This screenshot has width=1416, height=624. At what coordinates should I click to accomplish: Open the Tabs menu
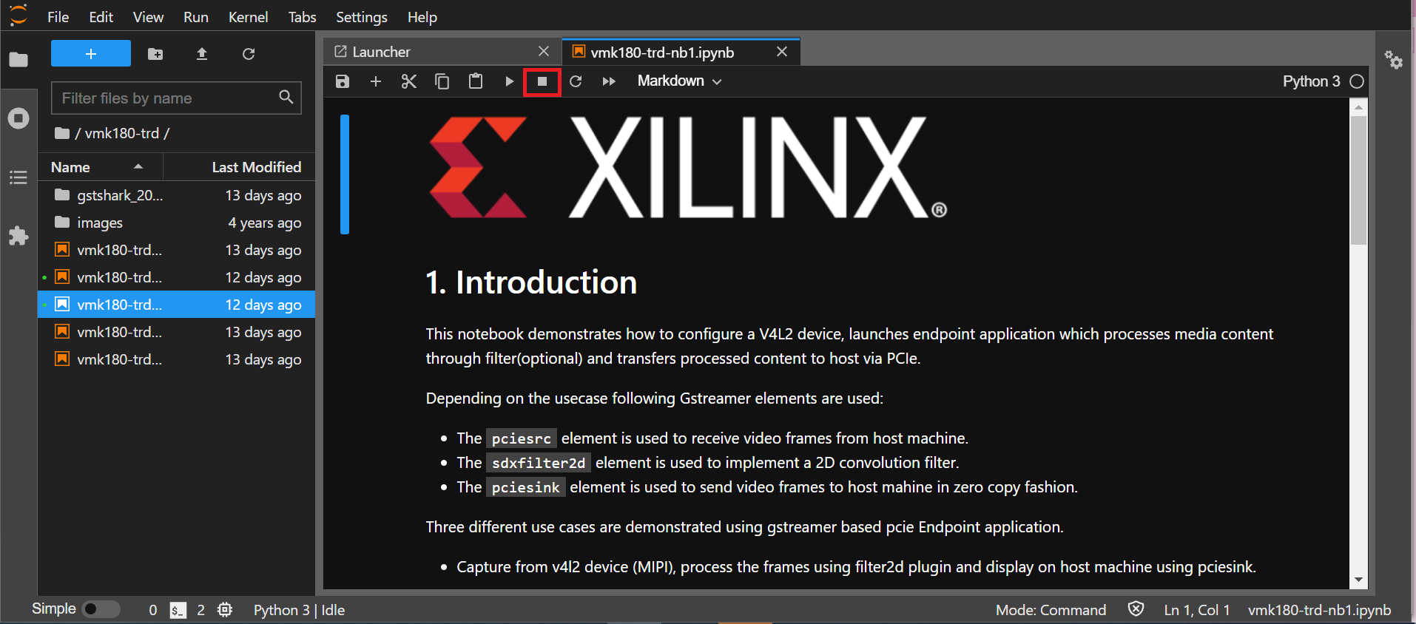click(302, 16)
